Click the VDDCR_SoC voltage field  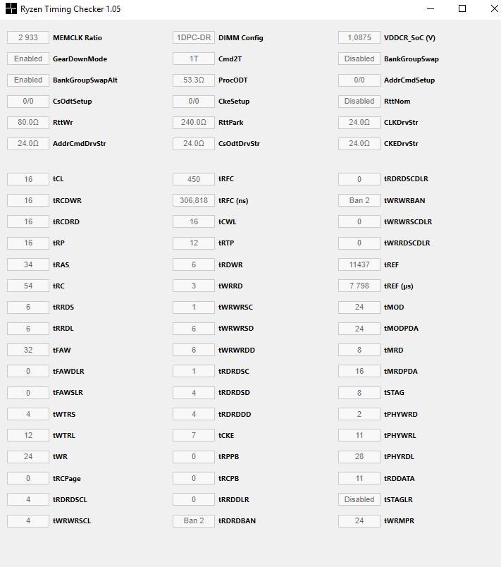click(x=359, y=38)
